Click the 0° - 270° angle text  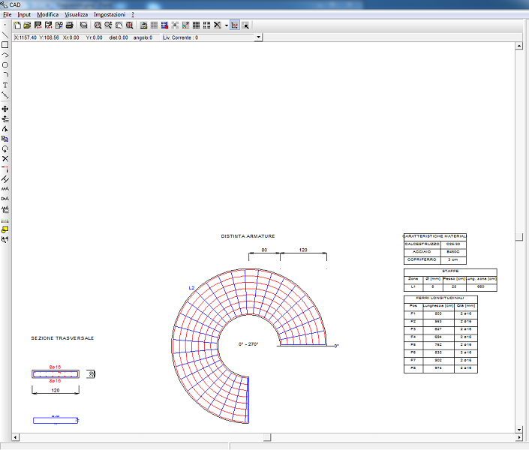(x=248, y=344)
